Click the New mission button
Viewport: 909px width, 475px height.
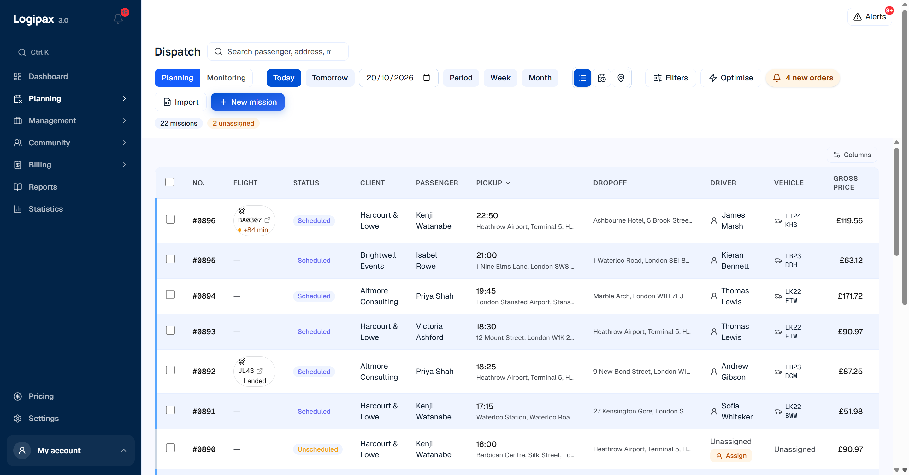(x=248, y=102)
